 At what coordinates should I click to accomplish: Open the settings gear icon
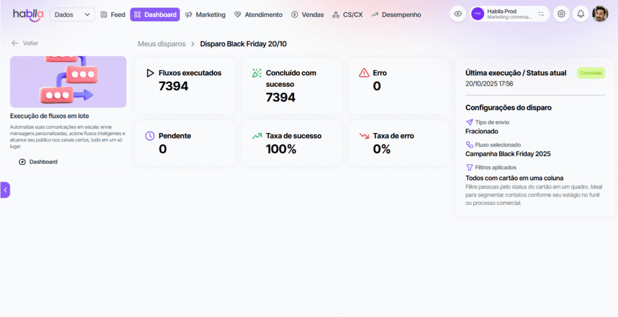[561, 14]
